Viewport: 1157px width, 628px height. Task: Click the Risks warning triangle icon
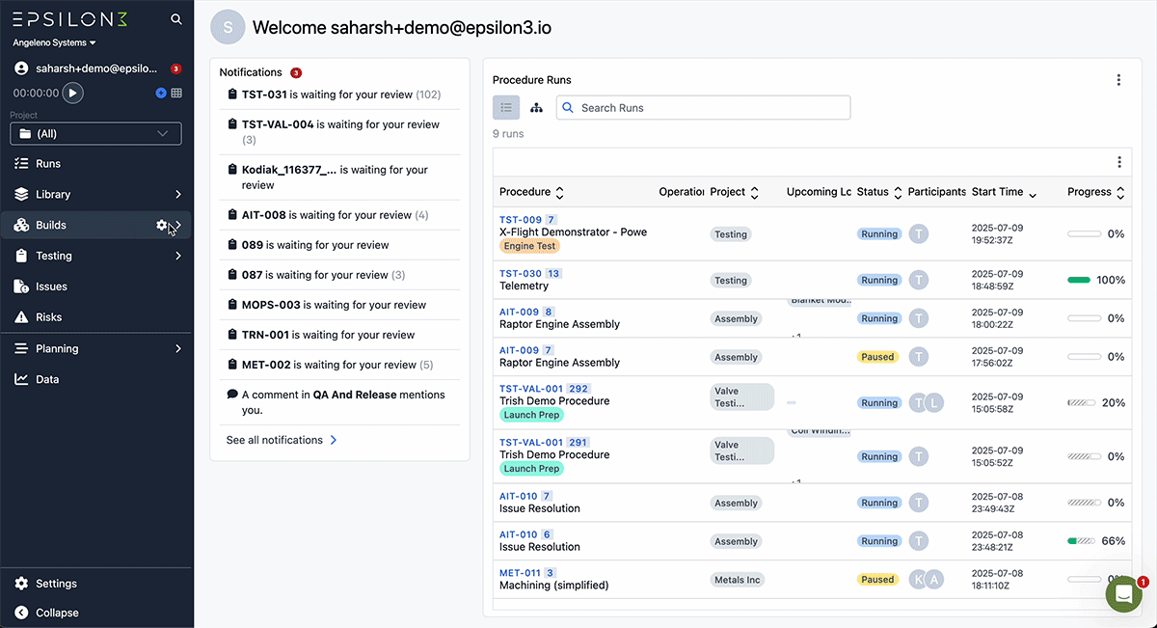pos(21,317)
